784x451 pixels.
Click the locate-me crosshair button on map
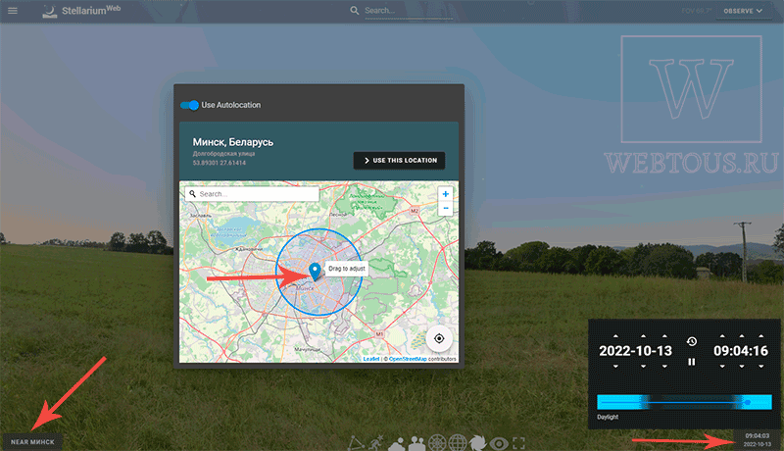point(439,338)
